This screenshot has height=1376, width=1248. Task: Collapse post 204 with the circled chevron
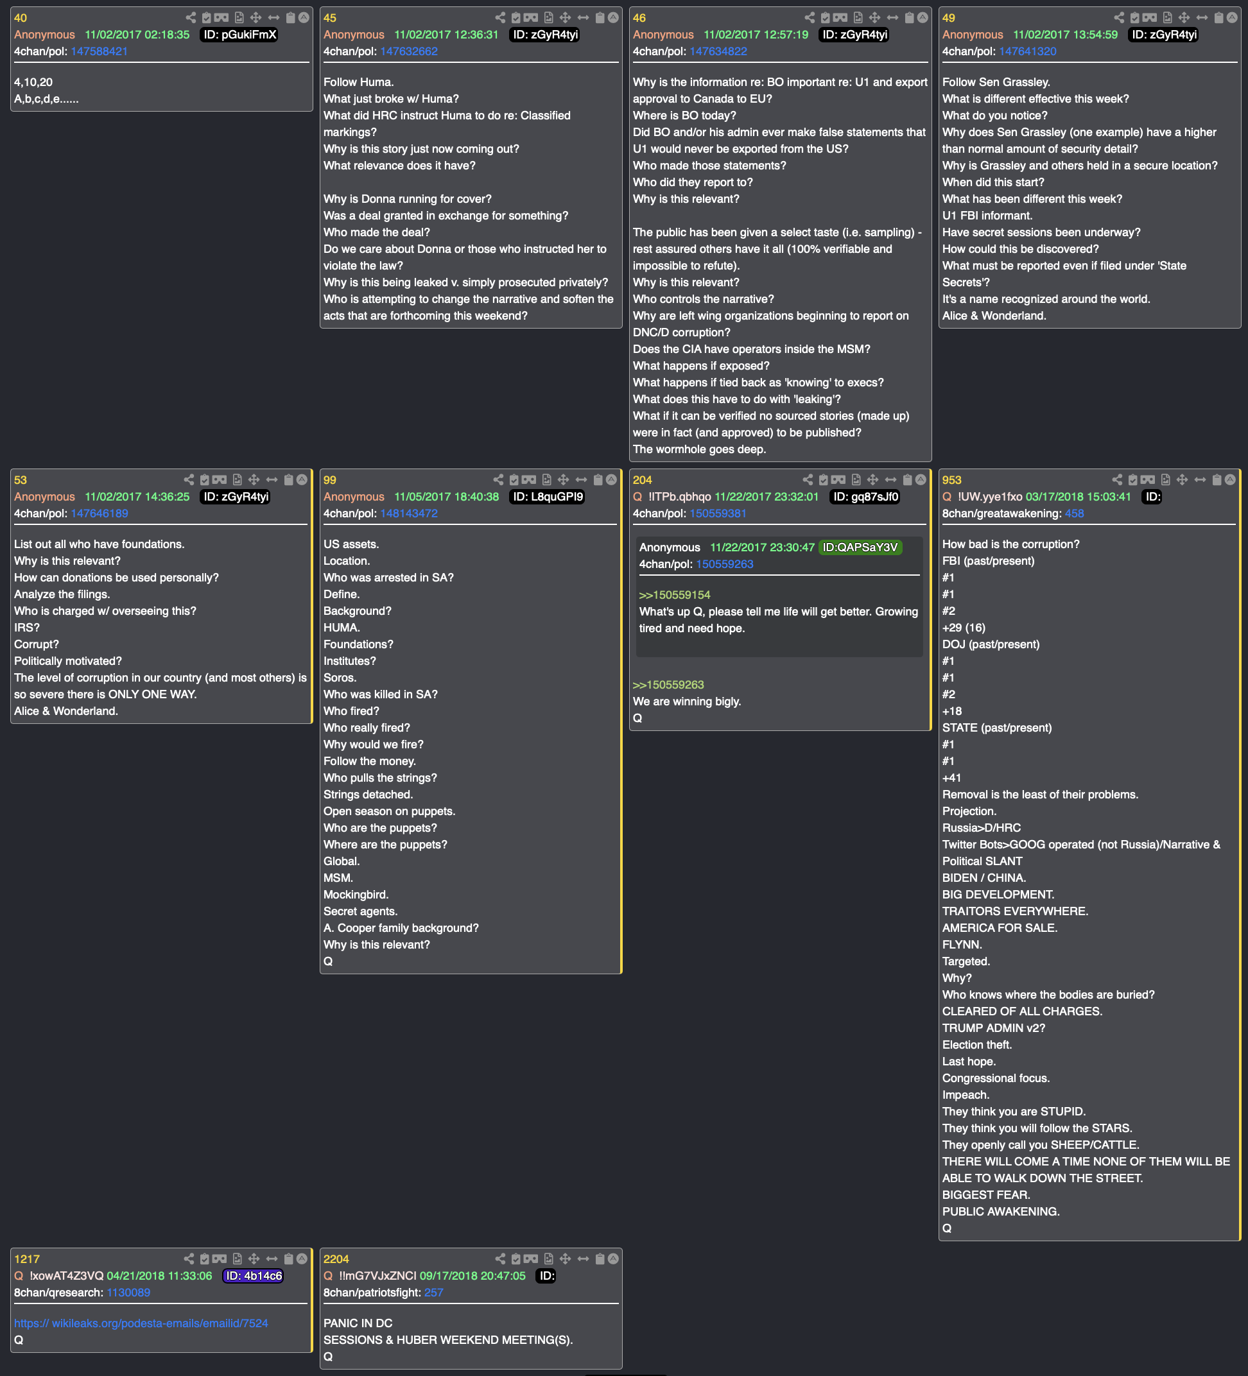(x=921, y=480)
